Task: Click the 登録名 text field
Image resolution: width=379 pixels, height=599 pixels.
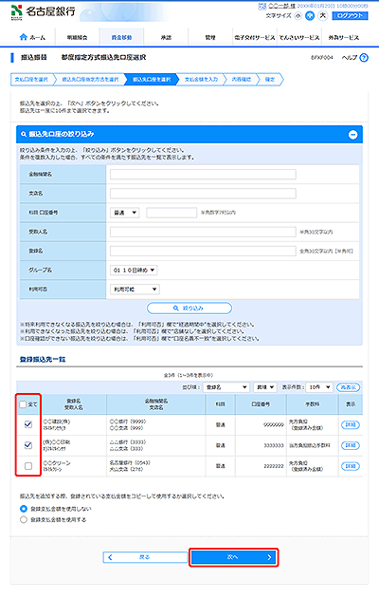Action: pyautogui.click(x=203, y=251)
